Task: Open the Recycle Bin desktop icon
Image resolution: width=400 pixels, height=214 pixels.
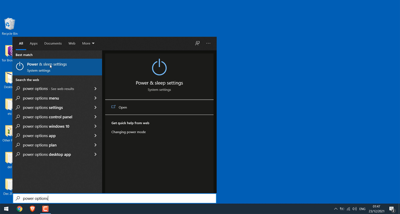Action: (10, 27)
